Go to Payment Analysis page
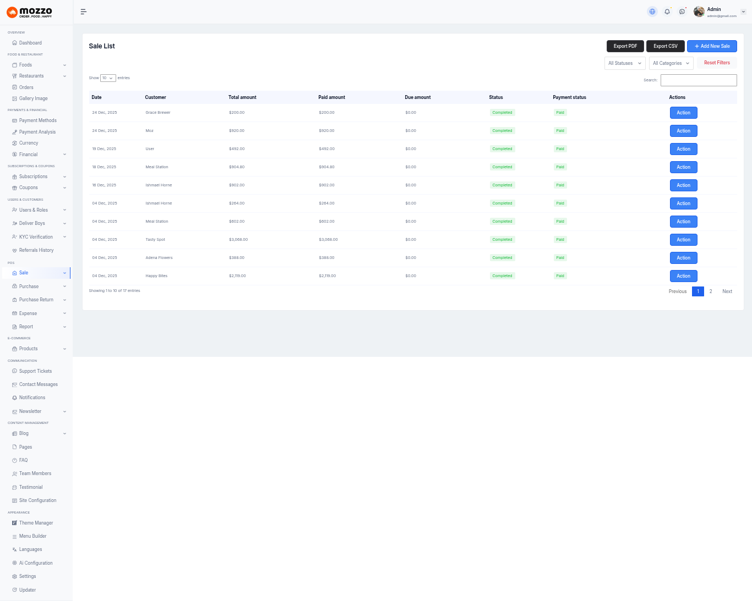Image resolution: width=752 pixels, height=601 pixels. pos(37,132)
